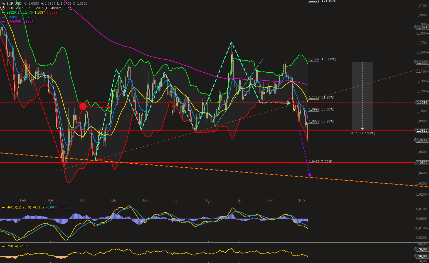The width and height of the screenshot is (429, 263).
Task: Click the Fibonacci label 1,0878 (38.20%)
Action: [x=322, y=121]
